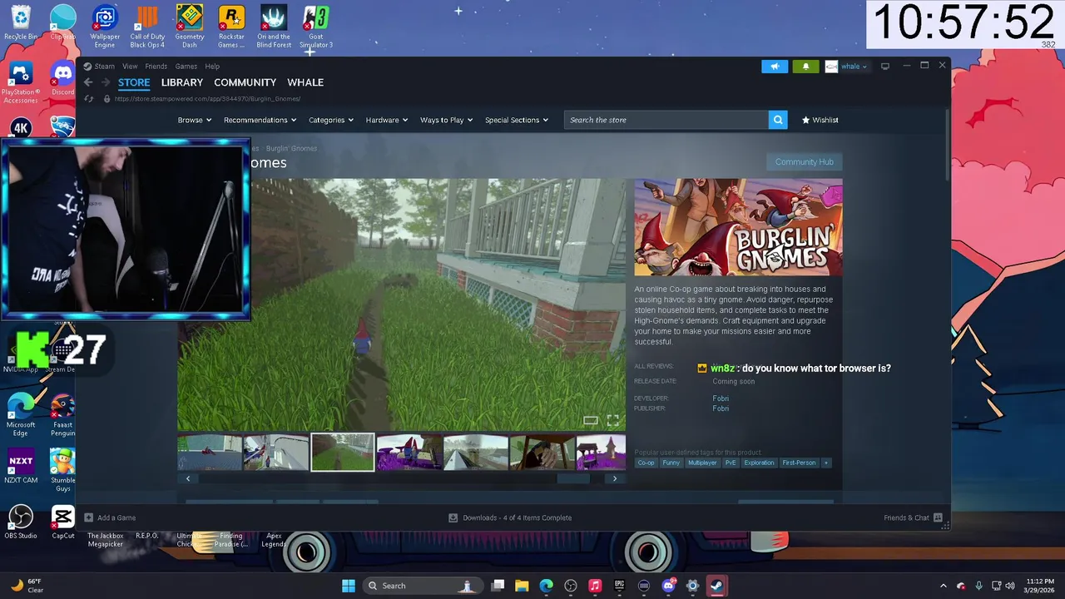Screen dimensions: 1065x599
Task: Open Wallpaper Engine desktop shortcut
Action: click(105, 27)
